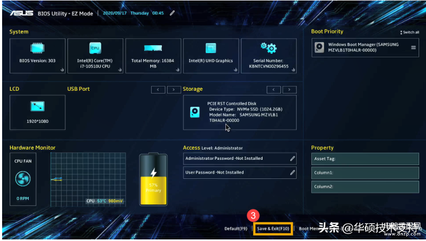Click the 0 RPM fan speed value
The width and height of the screenshot is (426, 241).
tap(23, 199)
